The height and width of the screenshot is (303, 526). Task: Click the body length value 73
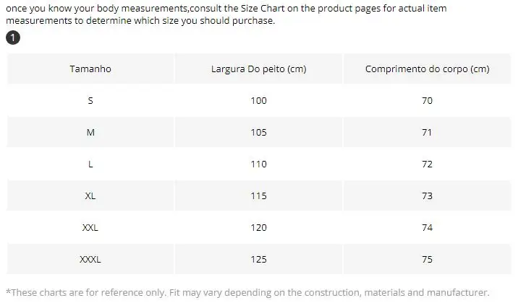click(427, 196)
